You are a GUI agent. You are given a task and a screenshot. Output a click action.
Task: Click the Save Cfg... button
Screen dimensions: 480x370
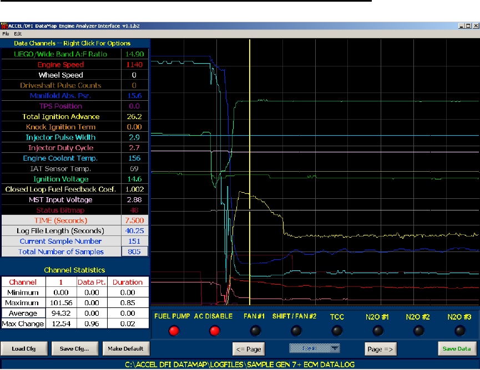pos(74,348)
